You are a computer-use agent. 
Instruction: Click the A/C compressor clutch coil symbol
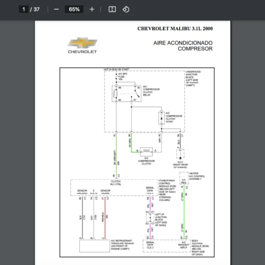pyautogui.click(x=146, y=151)
